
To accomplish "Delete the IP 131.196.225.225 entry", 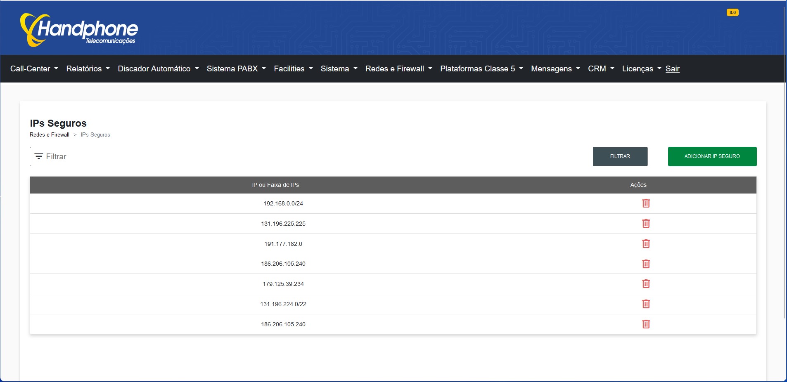I will [x=646, y=224].
